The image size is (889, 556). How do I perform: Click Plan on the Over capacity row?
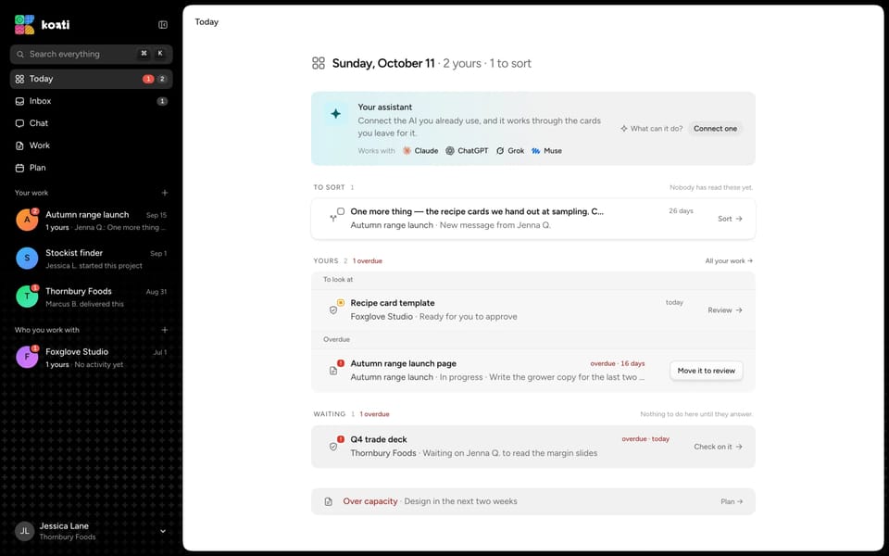[732, 501]
